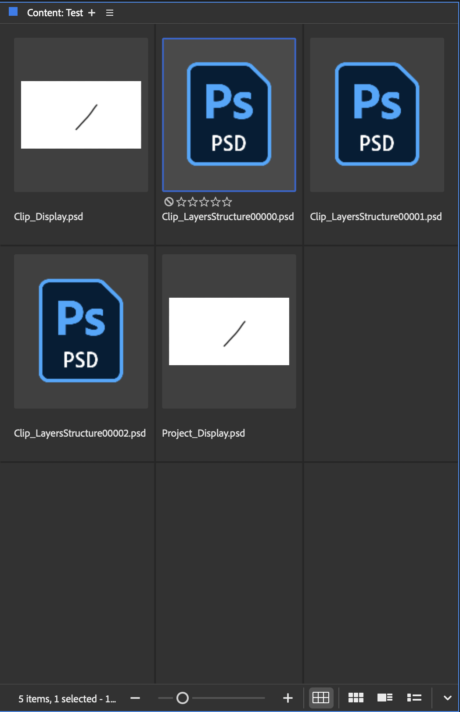Select the Content: Test panel tab

(x=55, y=13)
